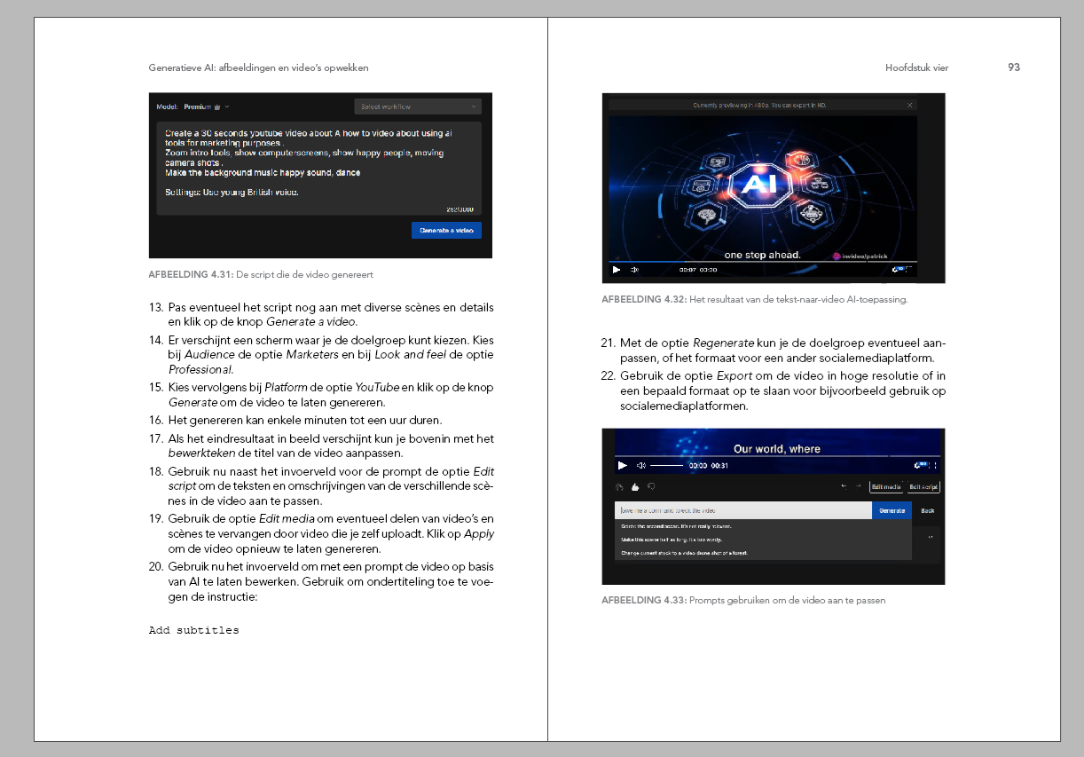Click the thumbs-up icon under the video

tap(635, 486)
